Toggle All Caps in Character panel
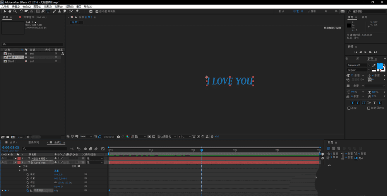The image size is (387, 196). click(363, 103)
